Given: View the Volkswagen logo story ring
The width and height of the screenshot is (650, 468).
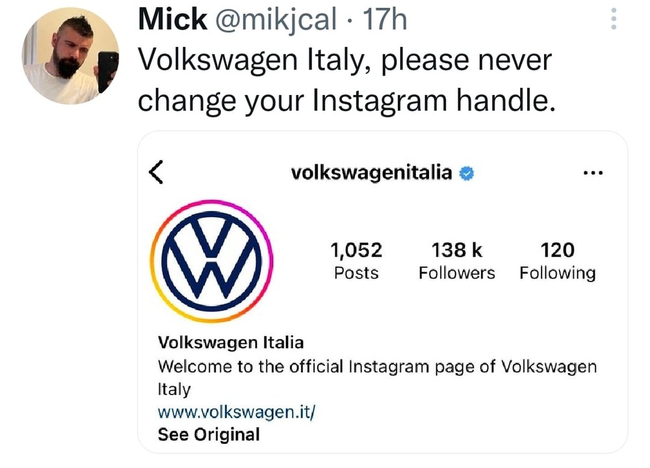Looking at the screenshot, I should (x=211, y=261).
